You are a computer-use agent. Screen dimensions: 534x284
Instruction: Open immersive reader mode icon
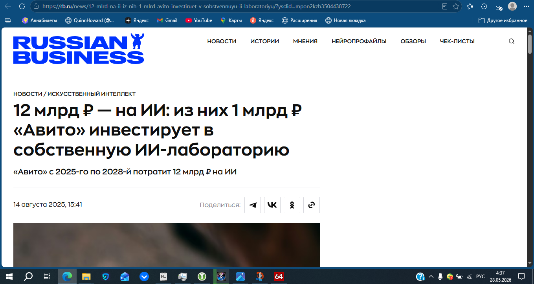click(x=445, y=6)
